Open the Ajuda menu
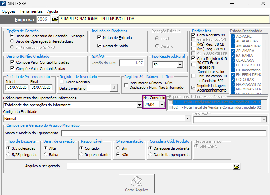This screenshot has height=195, width=270. (x=52, y=11)
